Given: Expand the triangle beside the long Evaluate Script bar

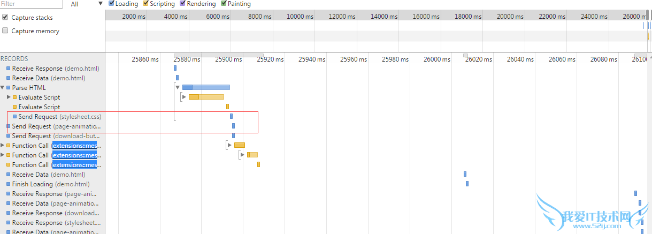Looking at the screenshot, I should 184,97.
